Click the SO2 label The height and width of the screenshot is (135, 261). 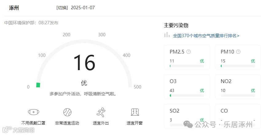pos(174,111)
